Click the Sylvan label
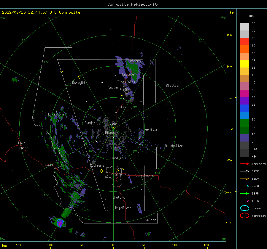 click(114, 87)
